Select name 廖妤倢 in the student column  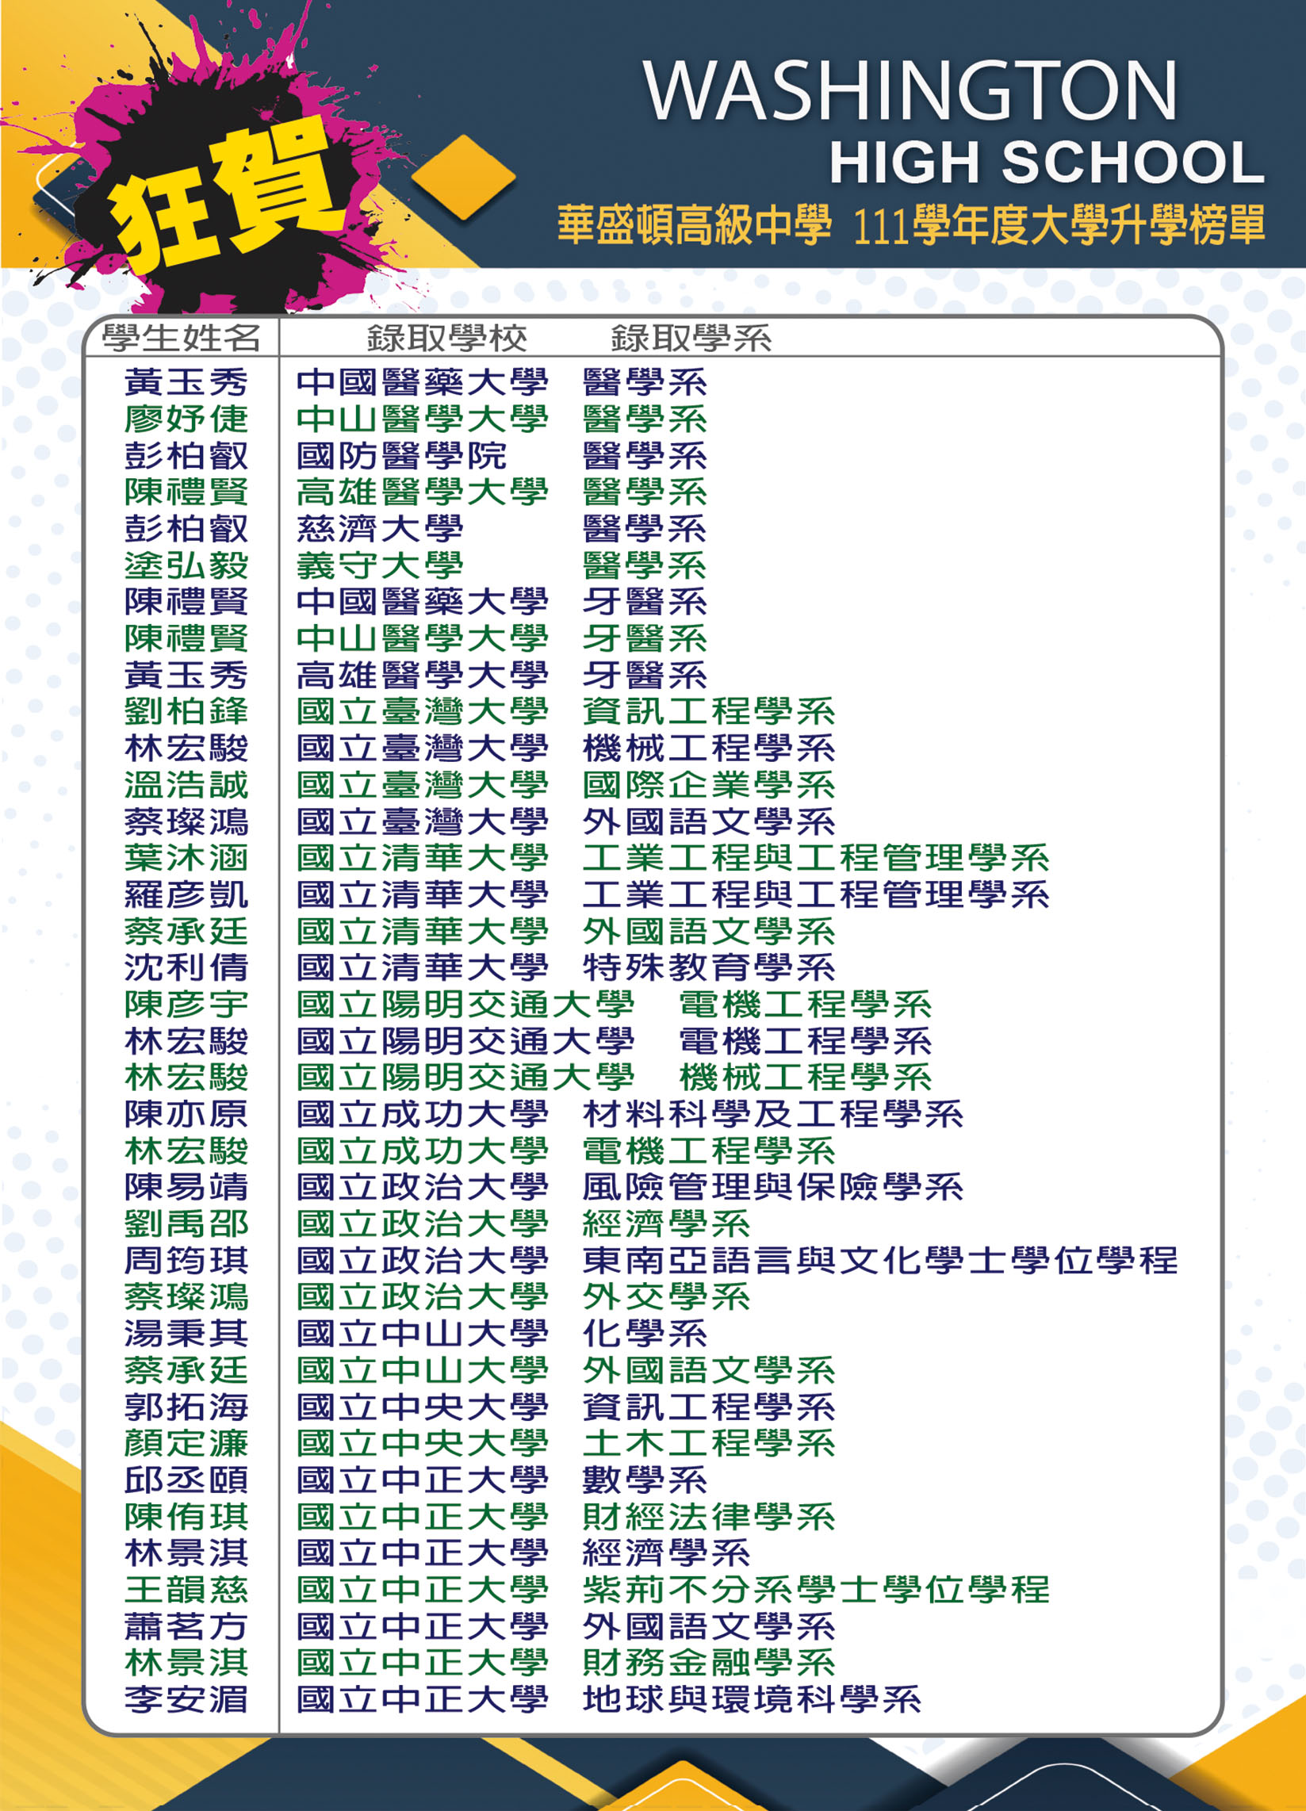coord(186,419)
